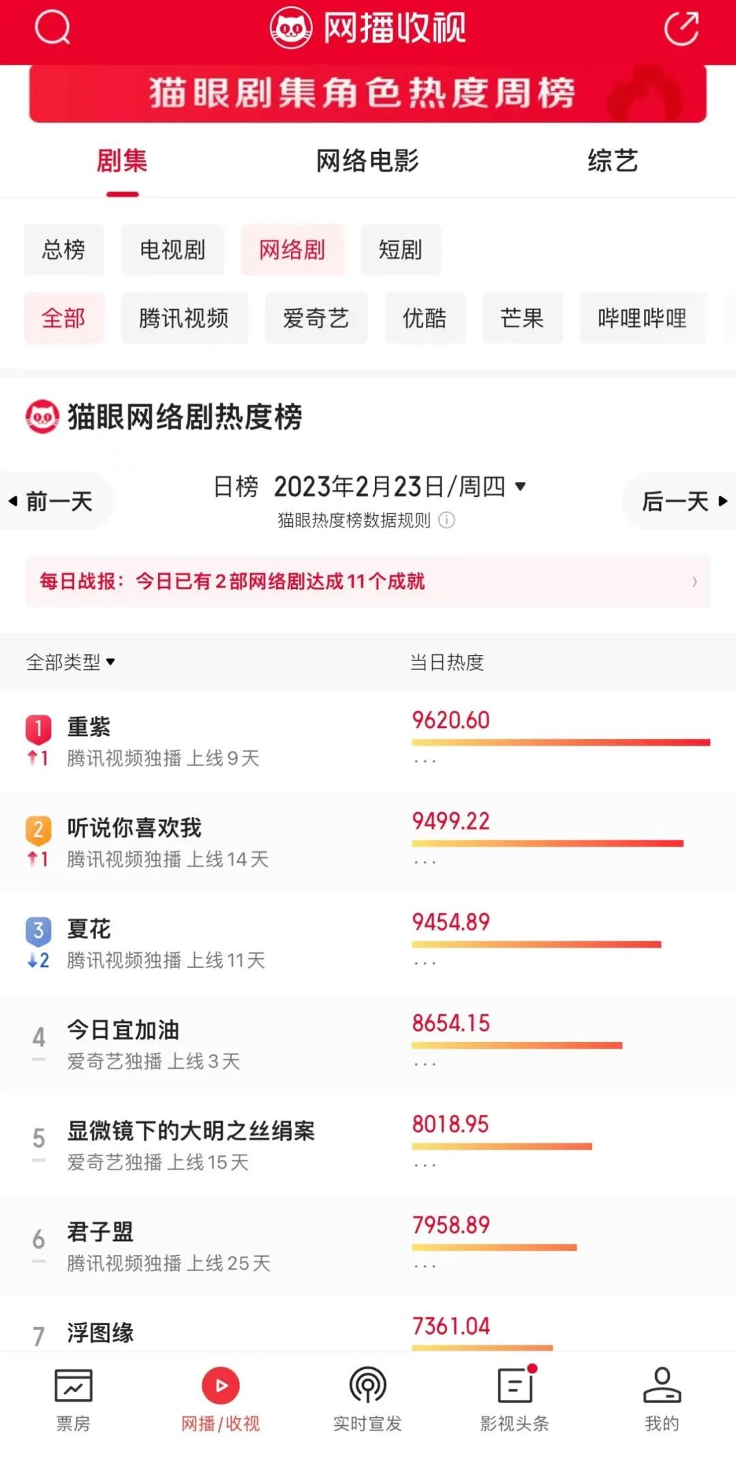736x1462 pixels.
Task: Open the 票房 box office tab icon
Action: 73,1387
